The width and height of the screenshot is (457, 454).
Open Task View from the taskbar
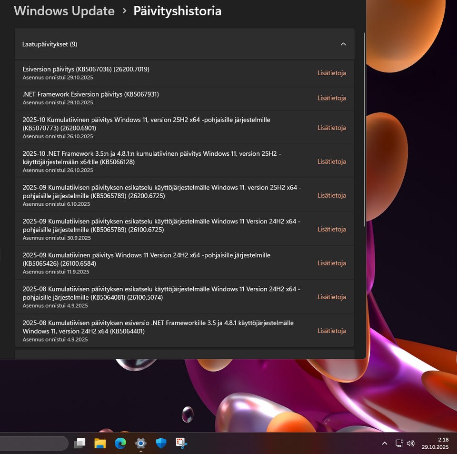(79, 443)
